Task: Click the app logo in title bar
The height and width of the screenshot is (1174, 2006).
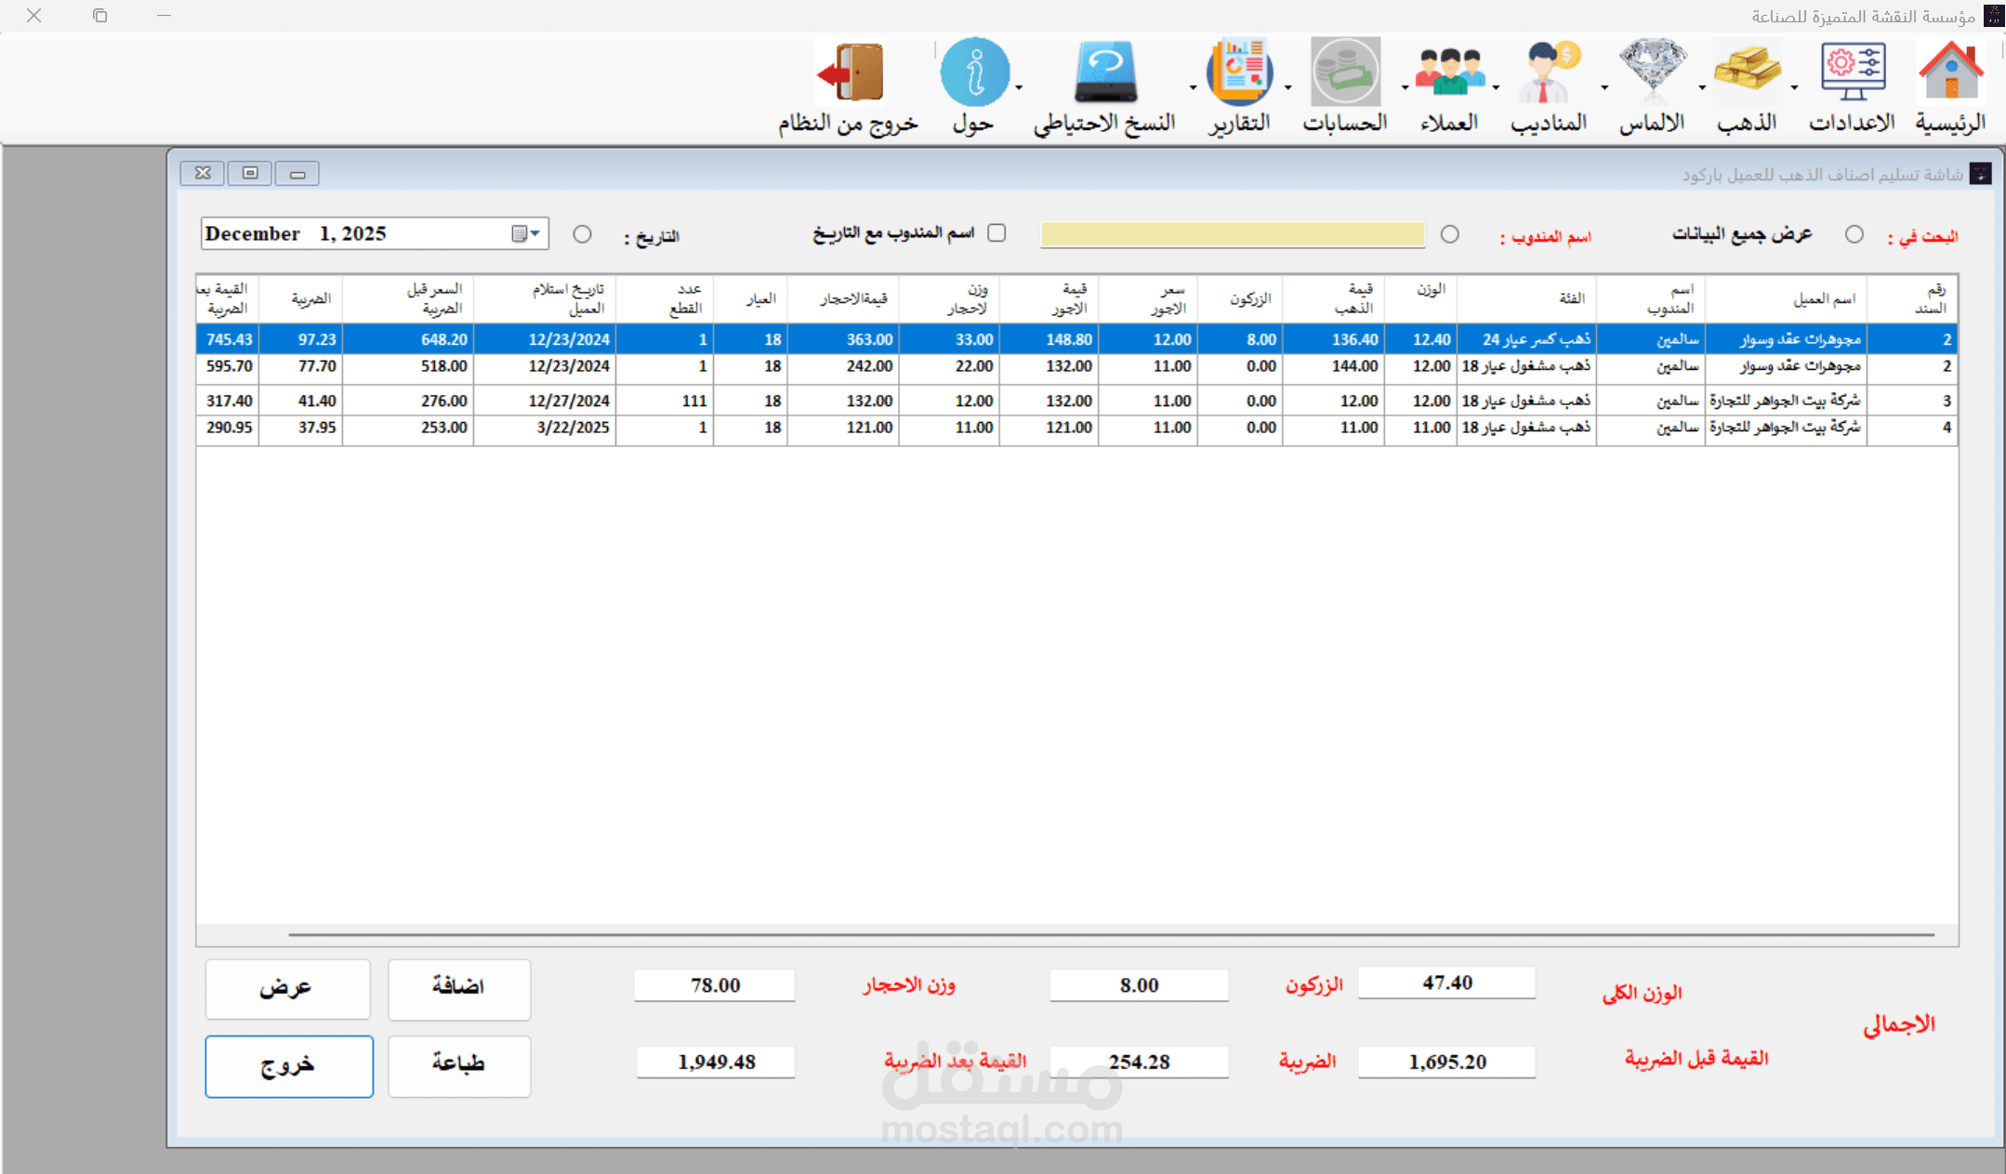Action: coord(1993,16)
